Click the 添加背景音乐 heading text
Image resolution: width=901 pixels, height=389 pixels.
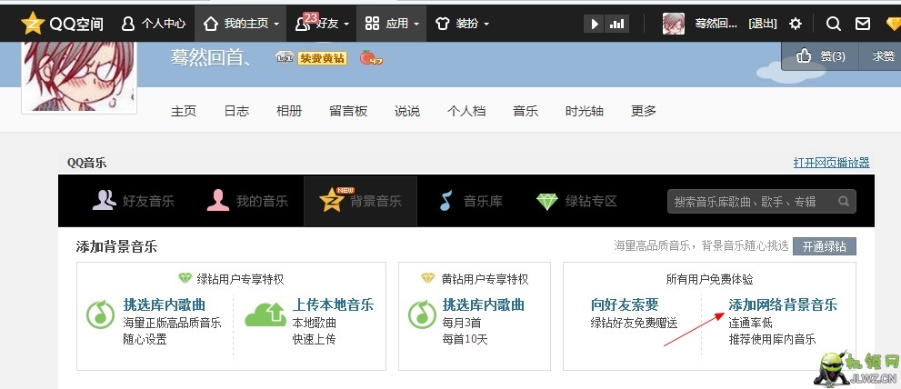(116, 247)
